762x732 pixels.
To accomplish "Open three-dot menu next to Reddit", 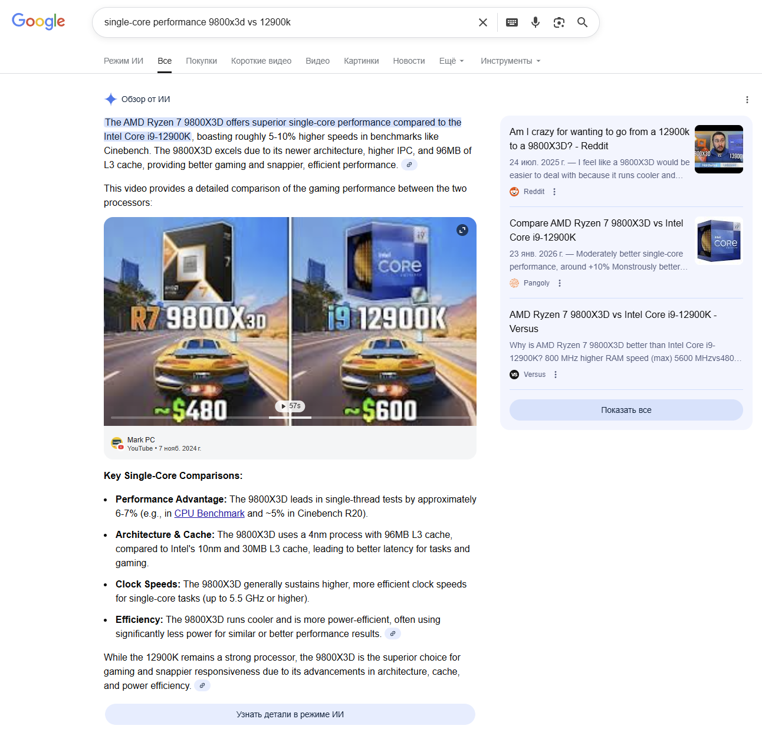I will tap(554, 192).
